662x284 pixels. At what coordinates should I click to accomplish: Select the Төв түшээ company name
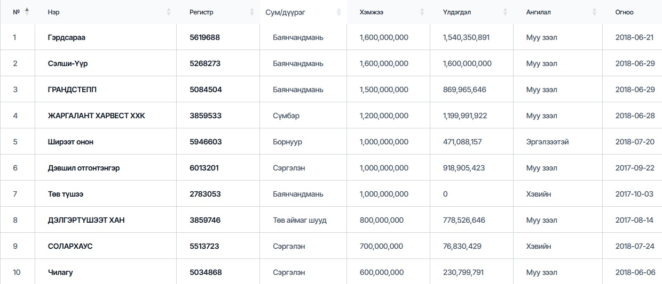(x=66, y=194)
